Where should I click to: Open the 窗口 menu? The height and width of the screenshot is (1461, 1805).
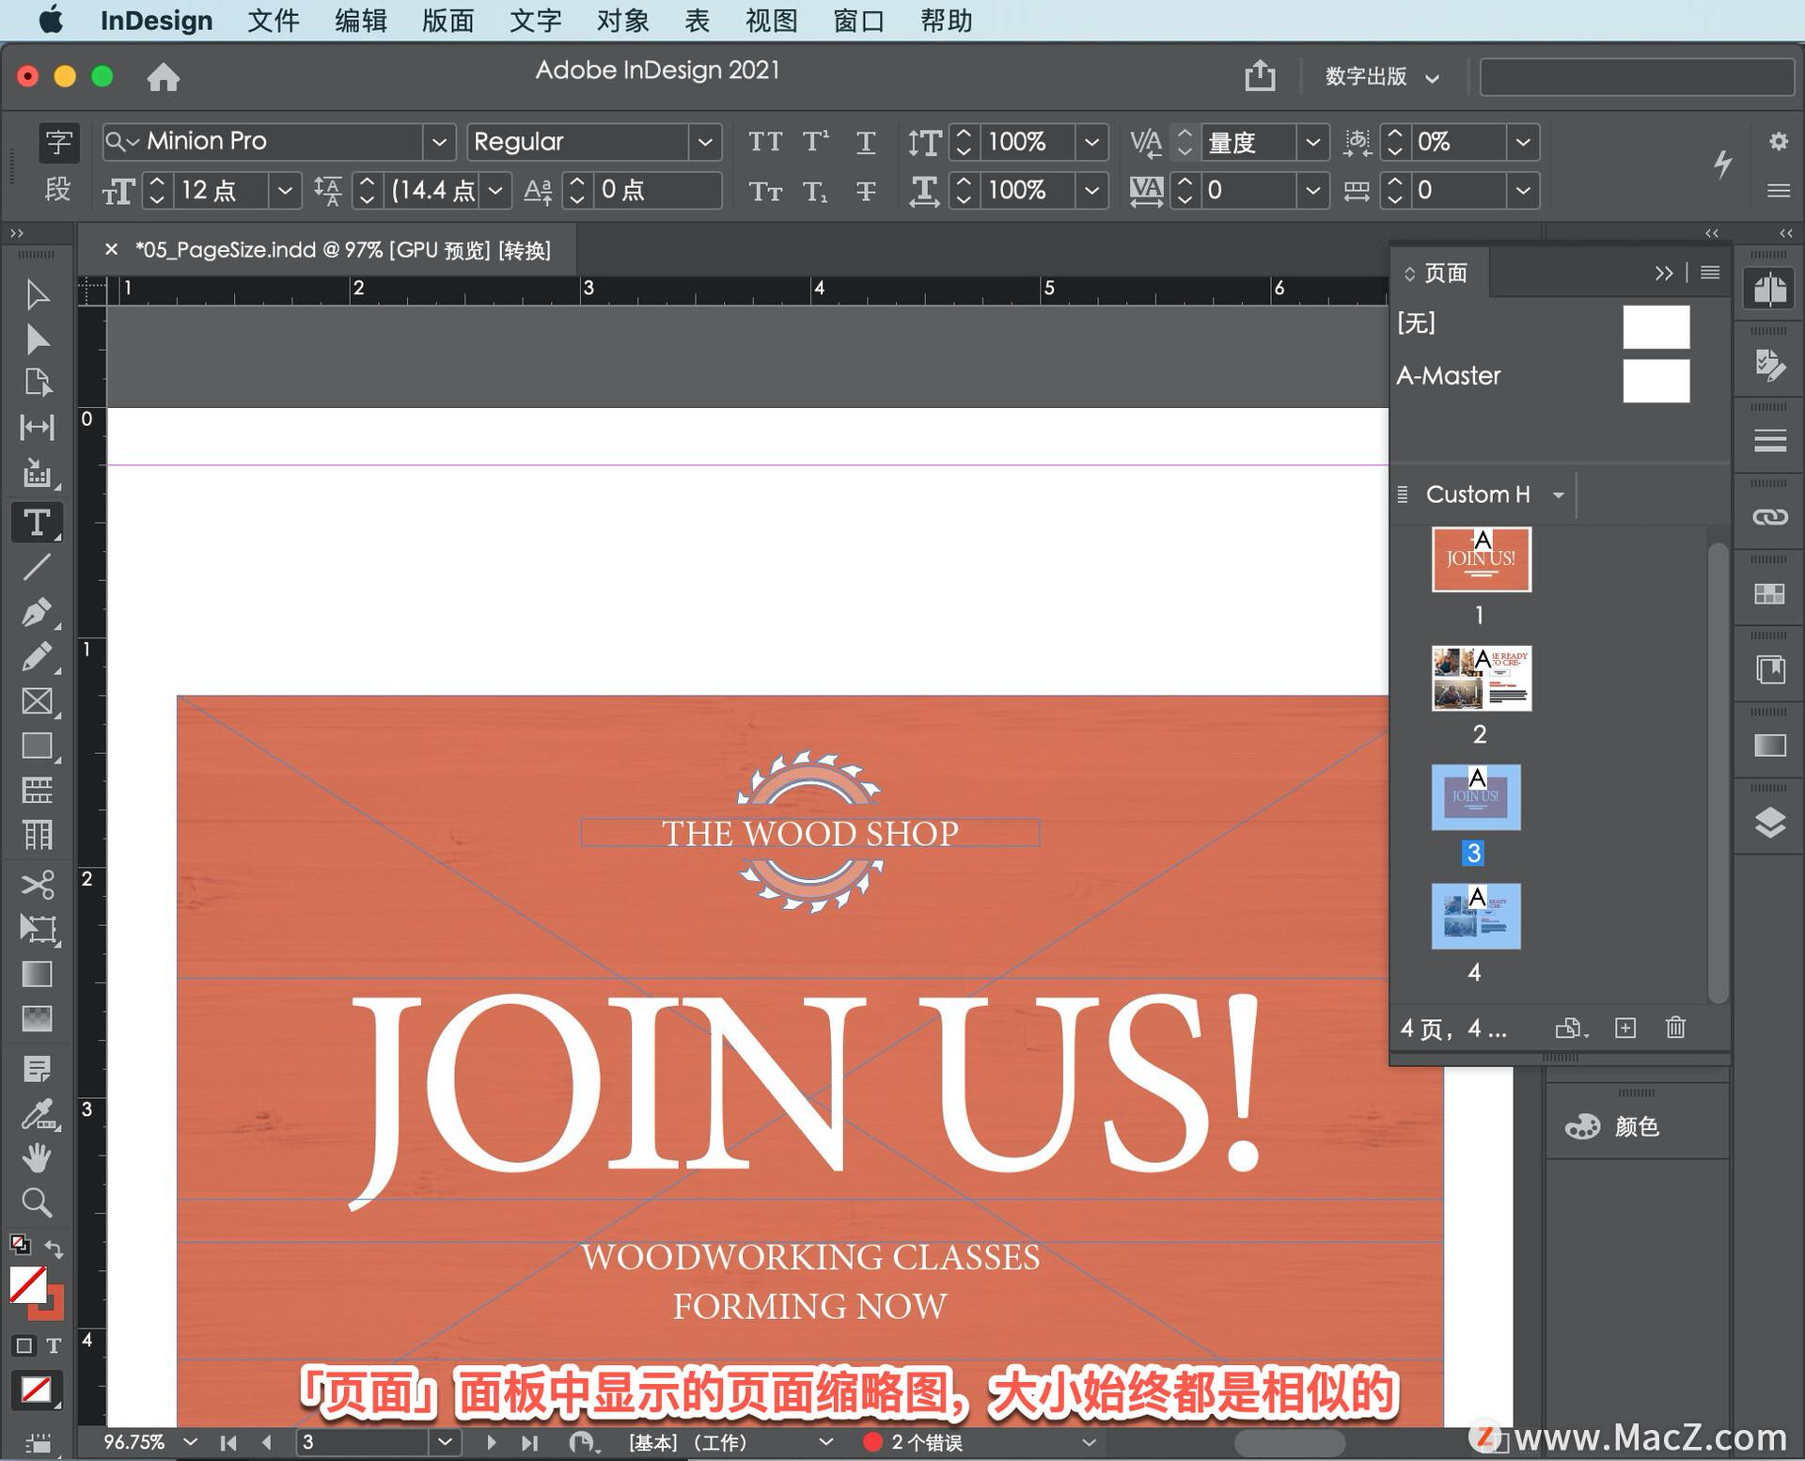(856, 21)
